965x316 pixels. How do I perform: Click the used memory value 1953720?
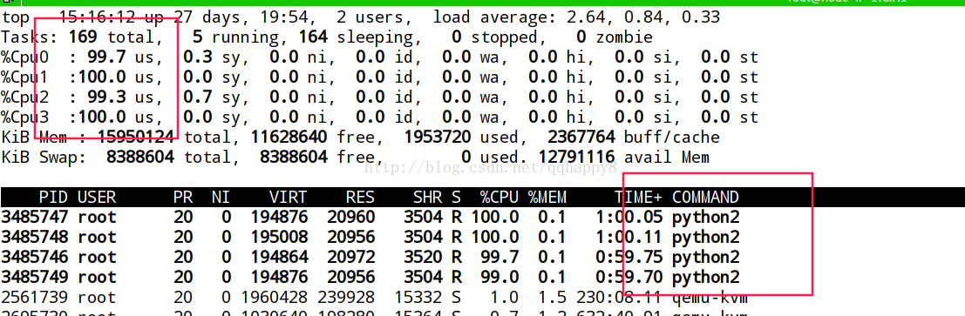coord(438,137)
